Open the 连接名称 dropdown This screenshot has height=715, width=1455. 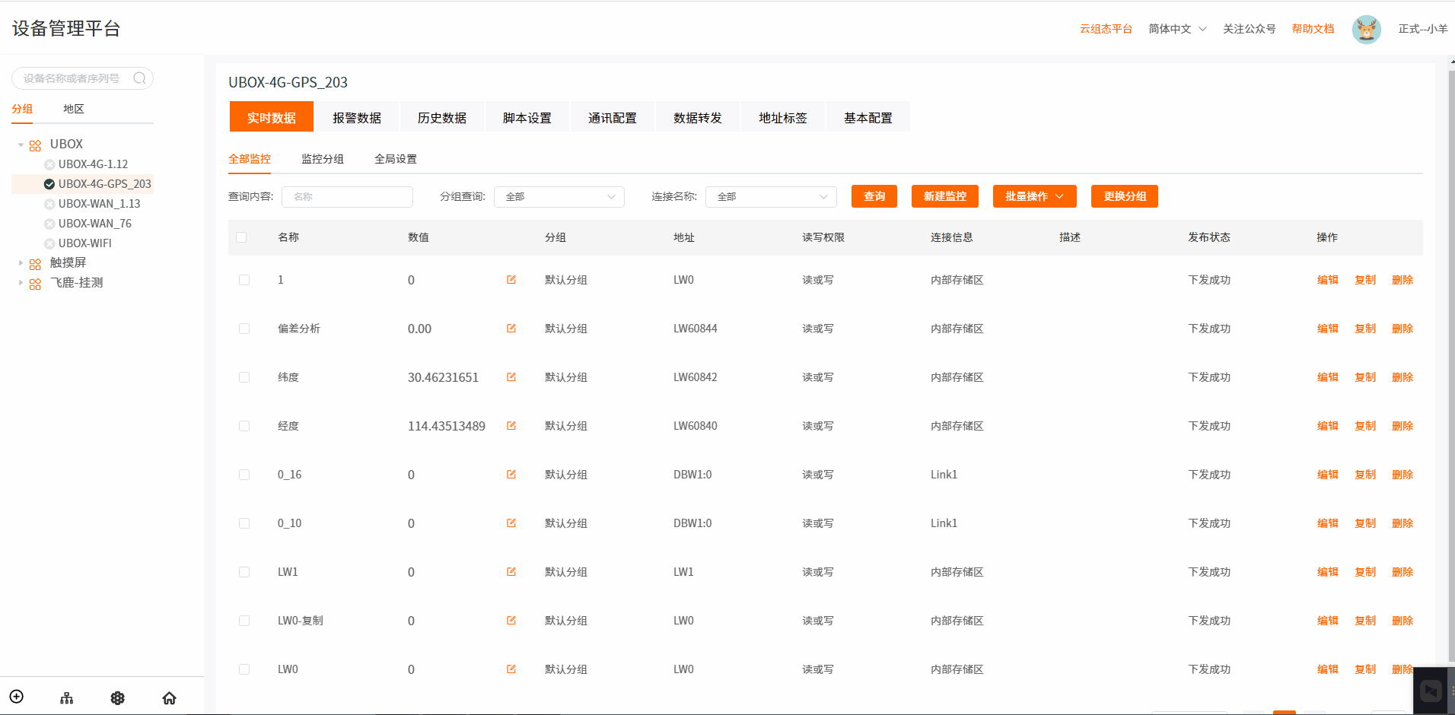coord(771,197)
